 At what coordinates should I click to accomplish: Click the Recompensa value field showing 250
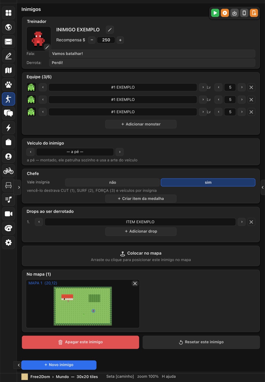point(106,40)
